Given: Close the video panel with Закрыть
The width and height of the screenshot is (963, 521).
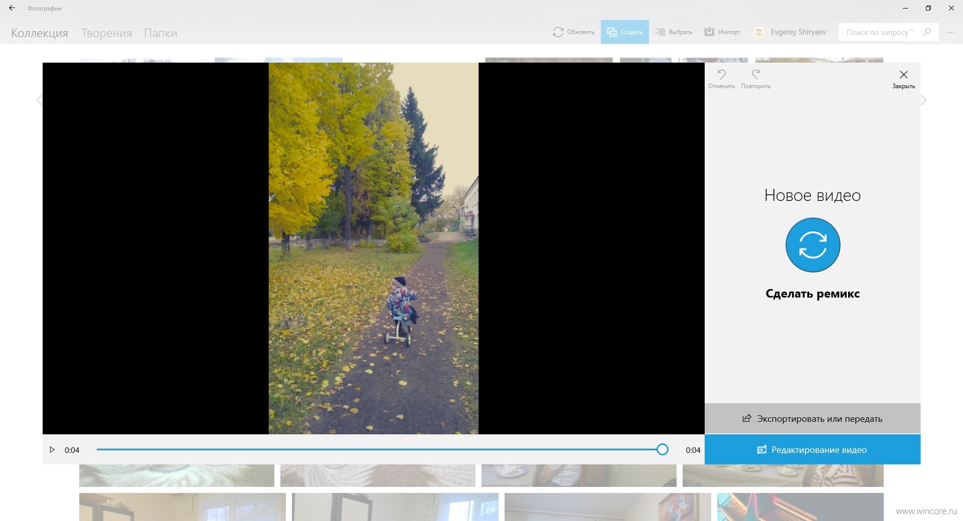Looking at the screenshot, I should 903,79.
